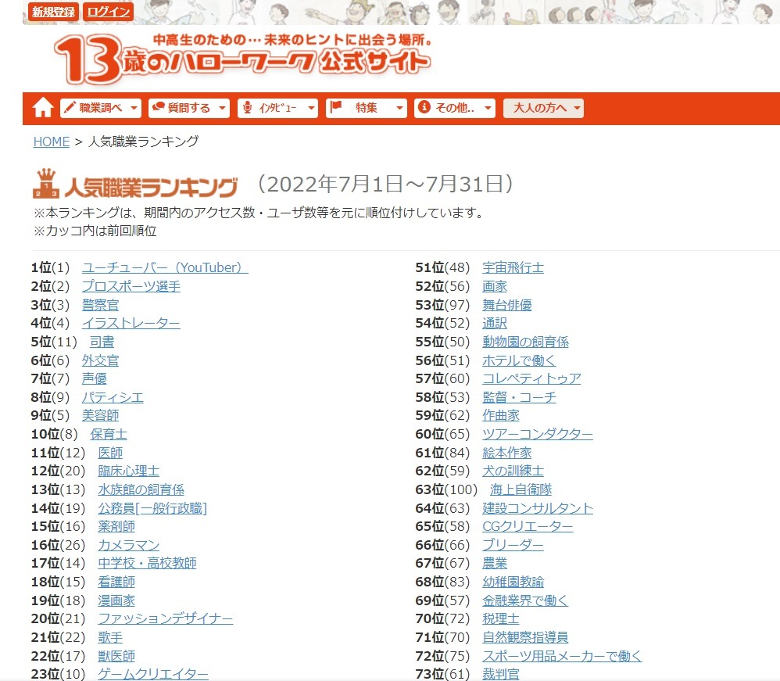Open the 宇宙飛行士 link
The image size is (780, 681).
[513, 268]
